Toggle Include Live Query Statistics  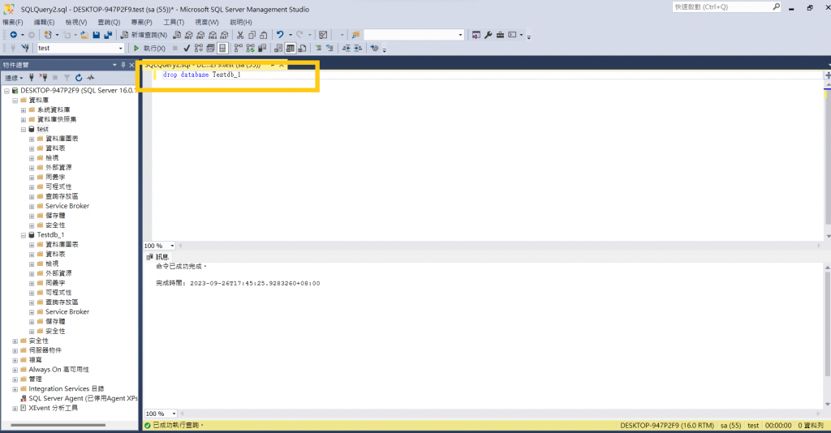250,48
